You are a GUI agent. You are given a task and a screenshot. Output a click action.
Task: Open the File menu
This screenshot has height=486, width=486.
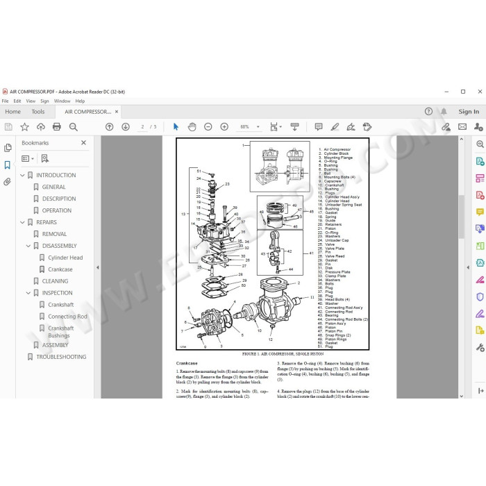coord(6,101)
